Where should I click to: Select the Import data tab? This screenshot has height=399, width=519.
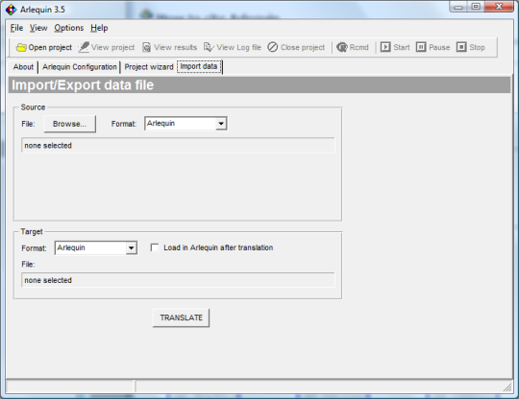coord(199,67)
